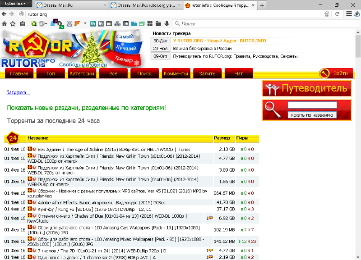Close the rutor.info tab
This screenshot has height=260, width=361.
pyautogui.click(x=253, y=5)
